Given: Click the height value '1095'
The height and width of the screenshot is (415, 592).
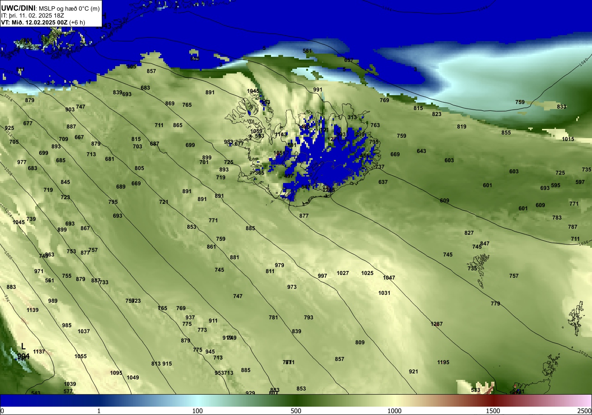Looking at the screenshot, I should tap(116, 373).
